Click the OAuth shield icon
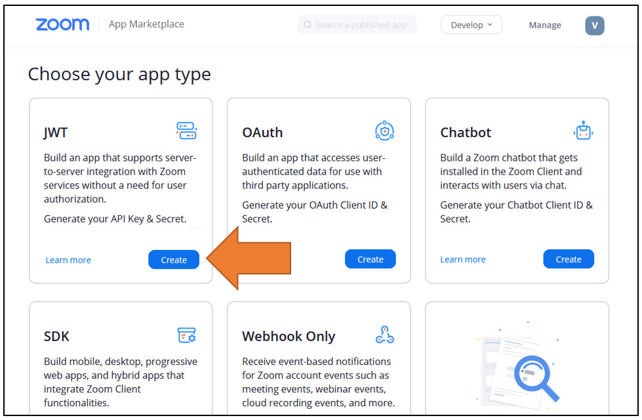This screenshot has height=420, width=642. [x=384, y=131]
